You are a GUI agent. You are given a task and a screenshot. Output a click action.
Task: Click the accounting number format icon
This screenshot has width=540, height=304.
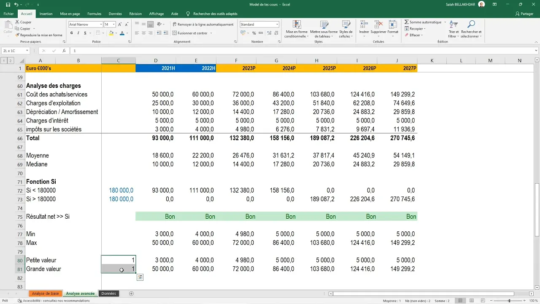244,33
